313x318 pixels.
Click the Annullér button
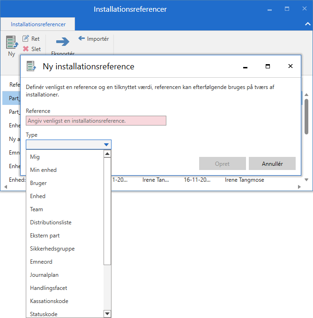pos(272,163)
